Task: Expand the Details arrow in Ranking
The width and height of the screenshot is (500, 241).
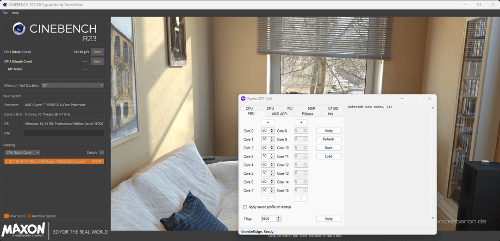Action: coord(101,152)
